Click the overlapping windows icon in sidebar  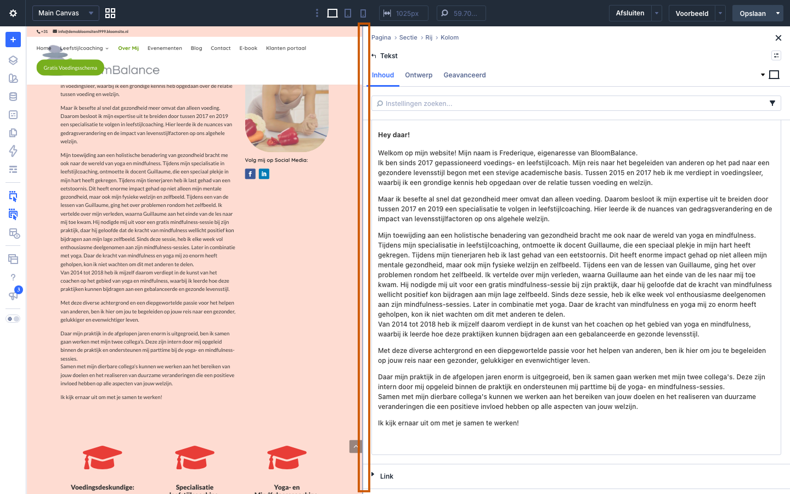tap(13, 259)
